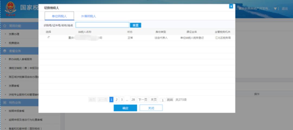Image resolution: width=293 pixels, height=130 pixels.
Task: Click the 法定代表人 cell
Action: click(161, 38)
